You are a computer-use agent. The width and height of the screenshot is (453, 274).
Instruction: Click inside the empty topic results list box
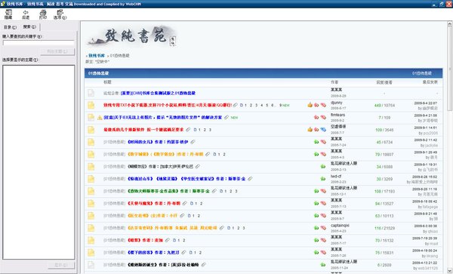click(39, 162)
